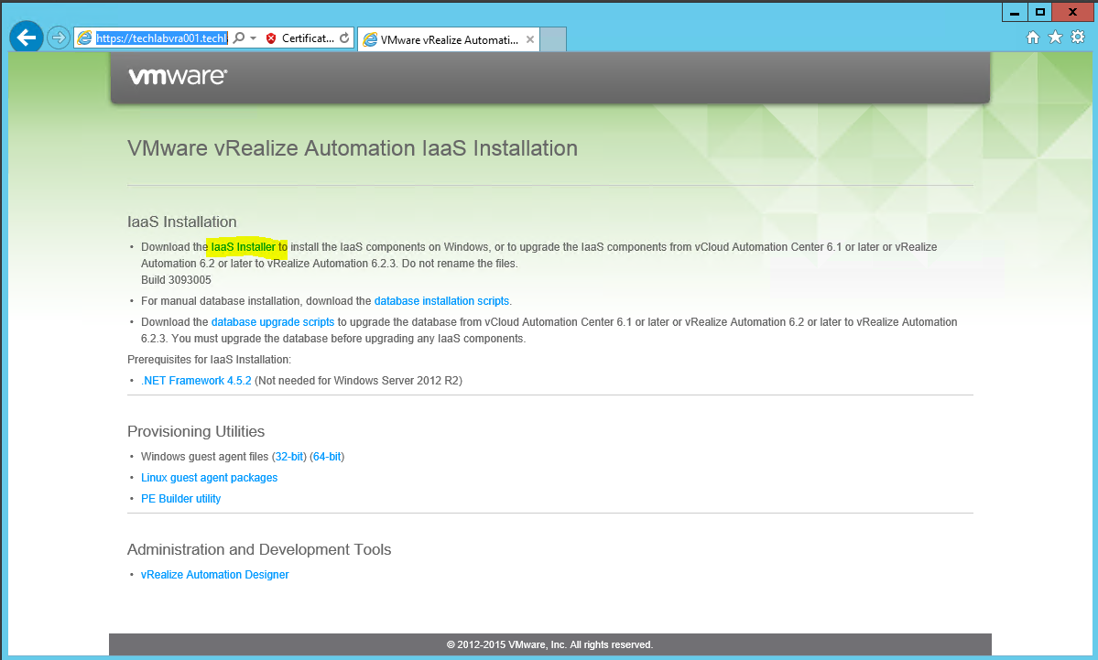The image size is (1098, 660).
Task: Click the Refresh page icon
Action: click(344, 38)
